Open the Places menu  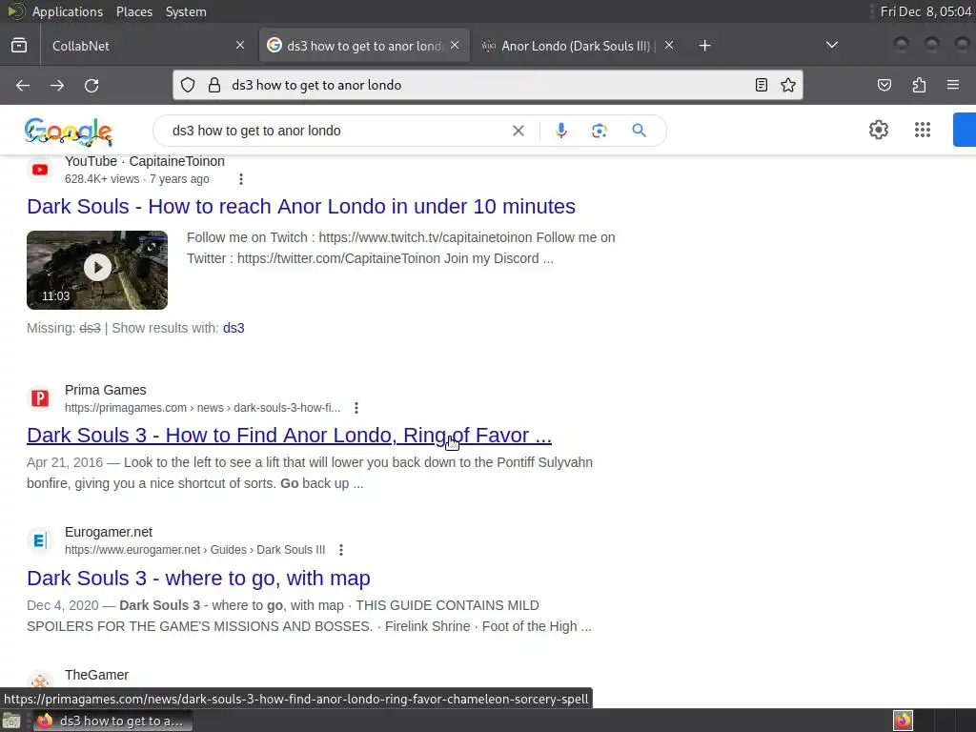(134, 11)
